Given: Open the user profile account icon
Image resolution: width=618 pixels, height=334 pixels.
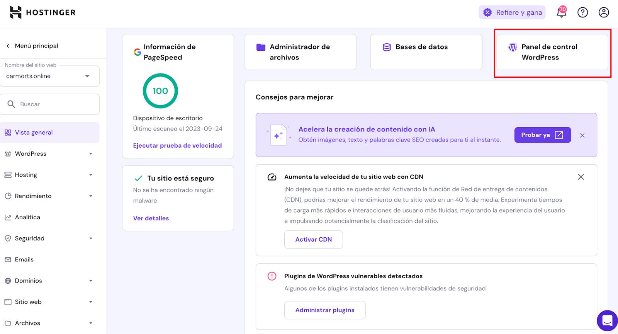Looking at the screenshot, I should point(604,12).
